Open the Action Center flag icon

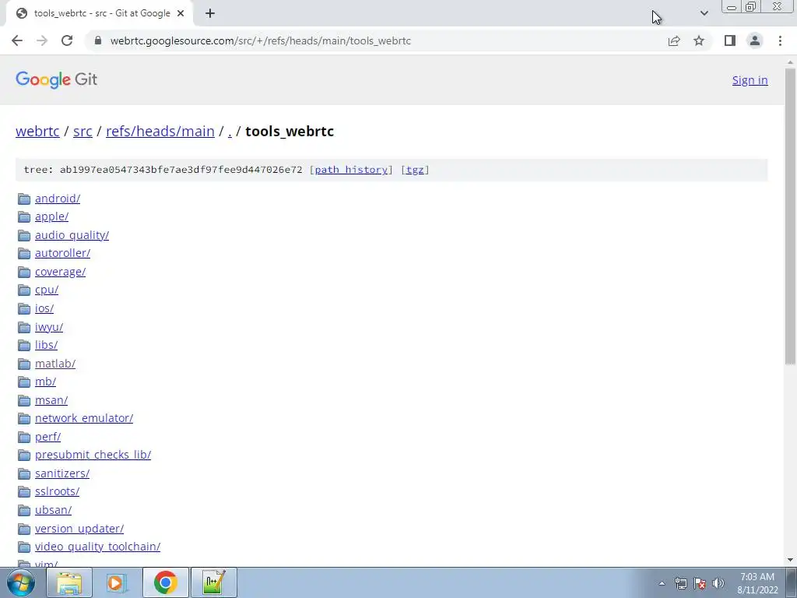click(700, 583)
